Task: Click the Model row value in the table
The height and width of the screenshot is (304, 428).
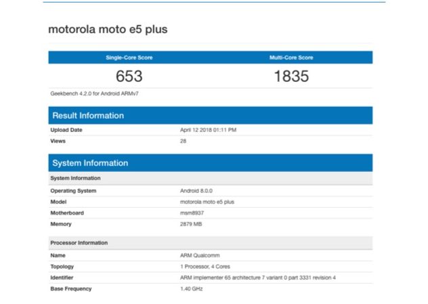Action: (x=207, y=202)
